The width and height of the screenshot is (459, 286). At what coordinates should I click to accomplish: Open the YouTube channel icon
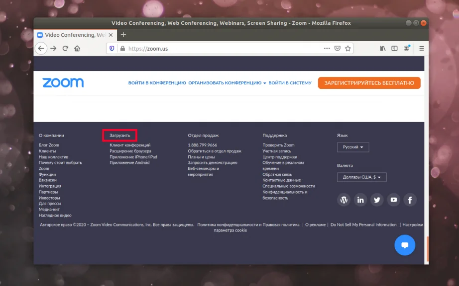[x=394, y=200]
